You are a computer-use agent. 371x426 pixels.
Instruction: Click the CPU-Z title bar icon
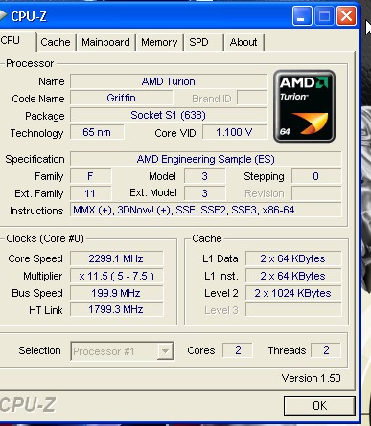(x=3, y=15)
